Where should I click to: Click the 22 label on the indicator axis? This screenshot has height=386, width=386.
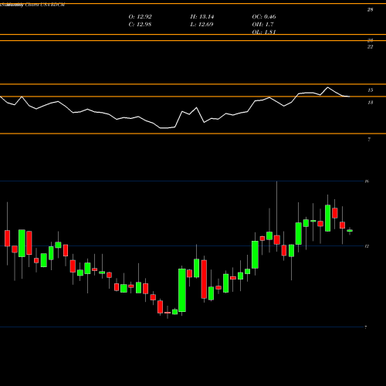370,47
